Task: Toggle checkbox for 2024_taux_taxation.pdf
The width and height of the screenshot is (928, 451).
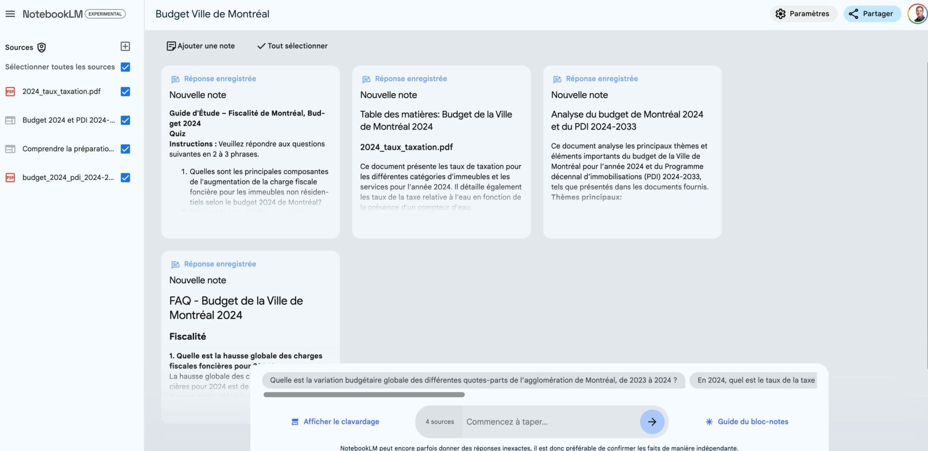Action: tap(125, 91)
